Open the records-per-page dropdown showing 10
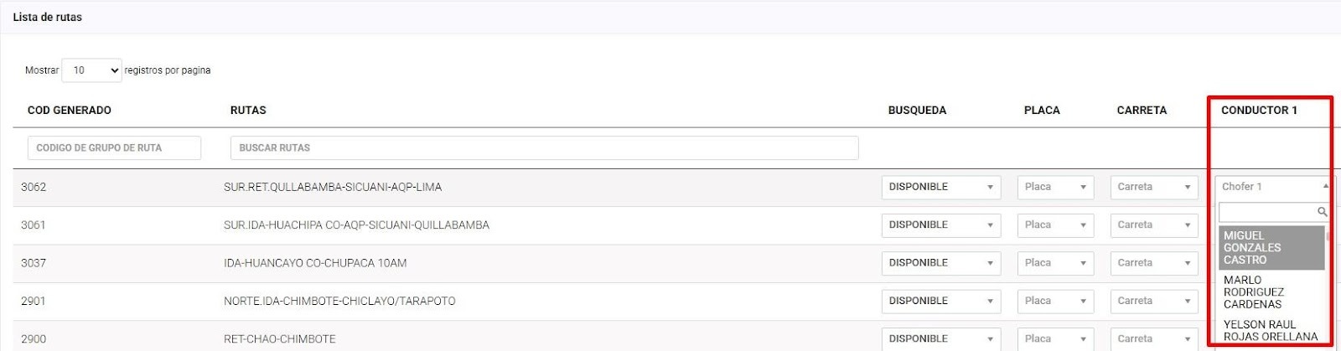 [92, 70]
